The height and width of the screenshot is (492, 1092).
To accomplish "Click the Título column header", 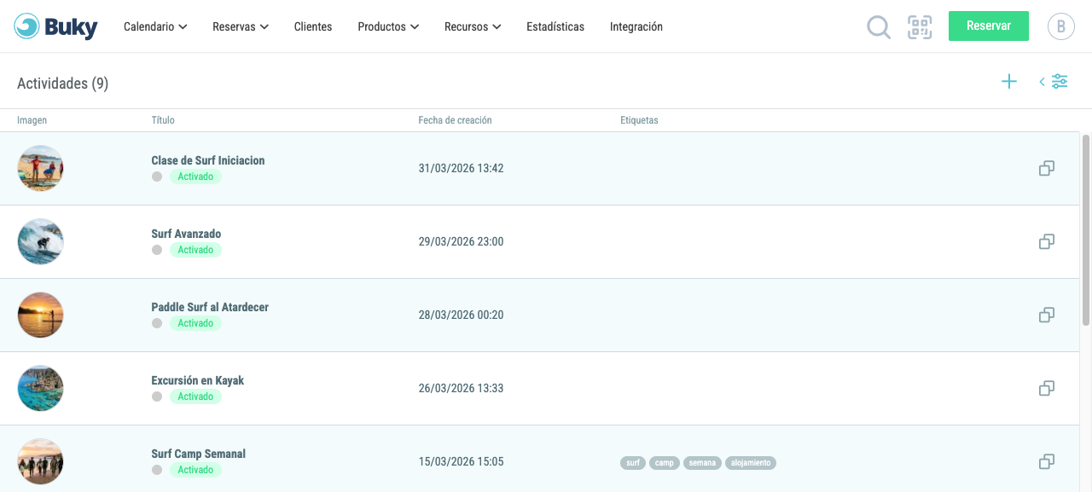I will 163,120.
